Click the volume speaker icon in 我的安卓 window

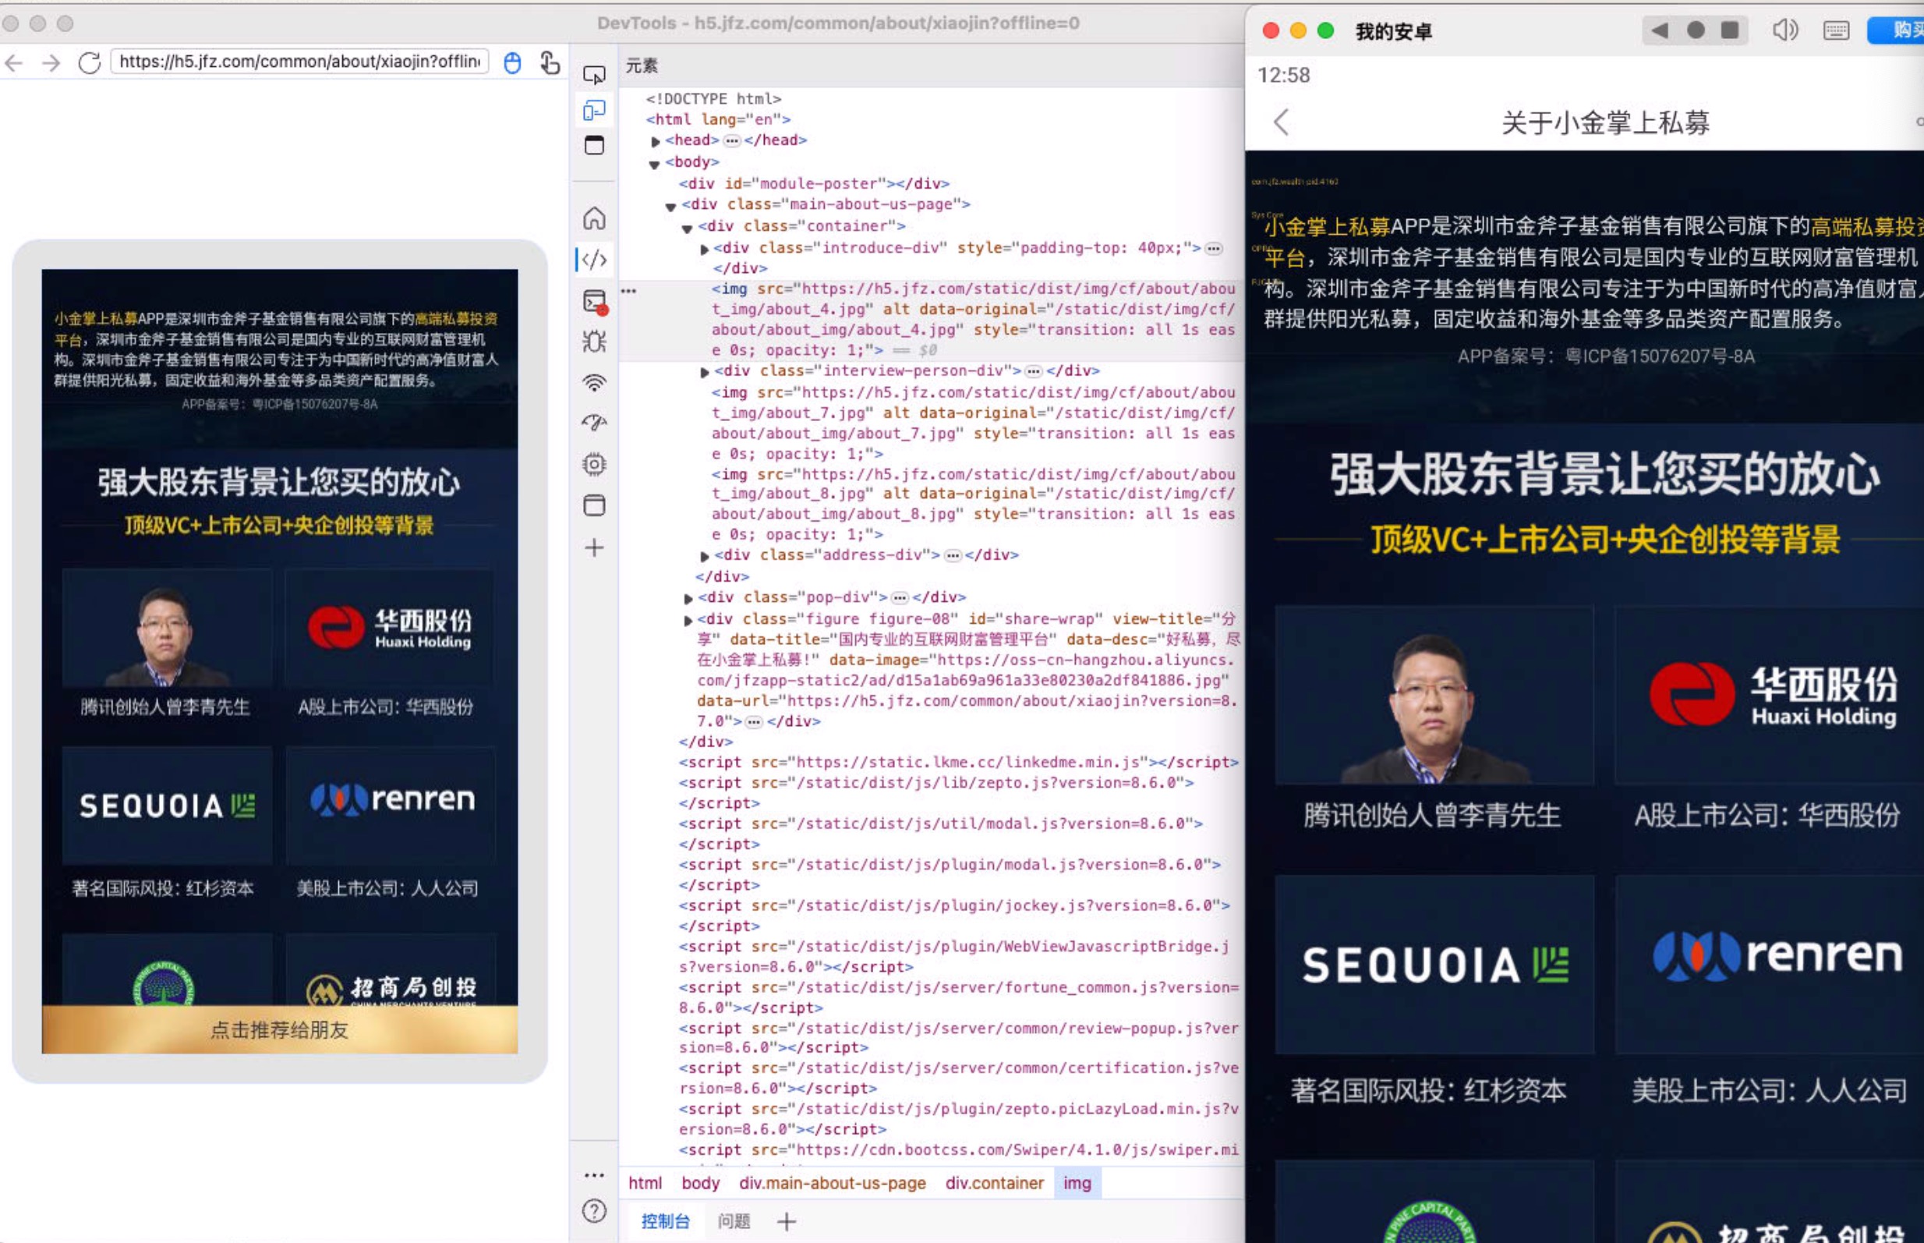pos(1784,30)
